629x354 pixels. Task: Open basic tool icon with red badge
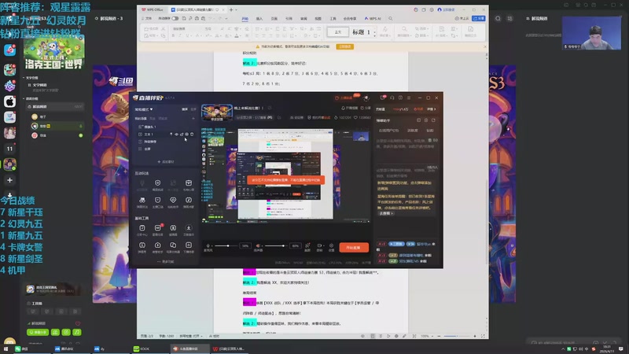(158, 228)
